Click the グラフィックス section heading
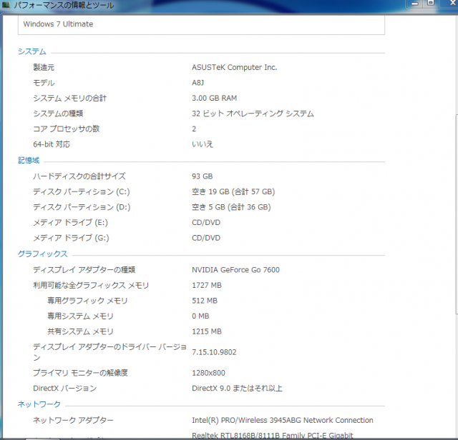Viewport: 458px width, 440px height. click(43, 254)
